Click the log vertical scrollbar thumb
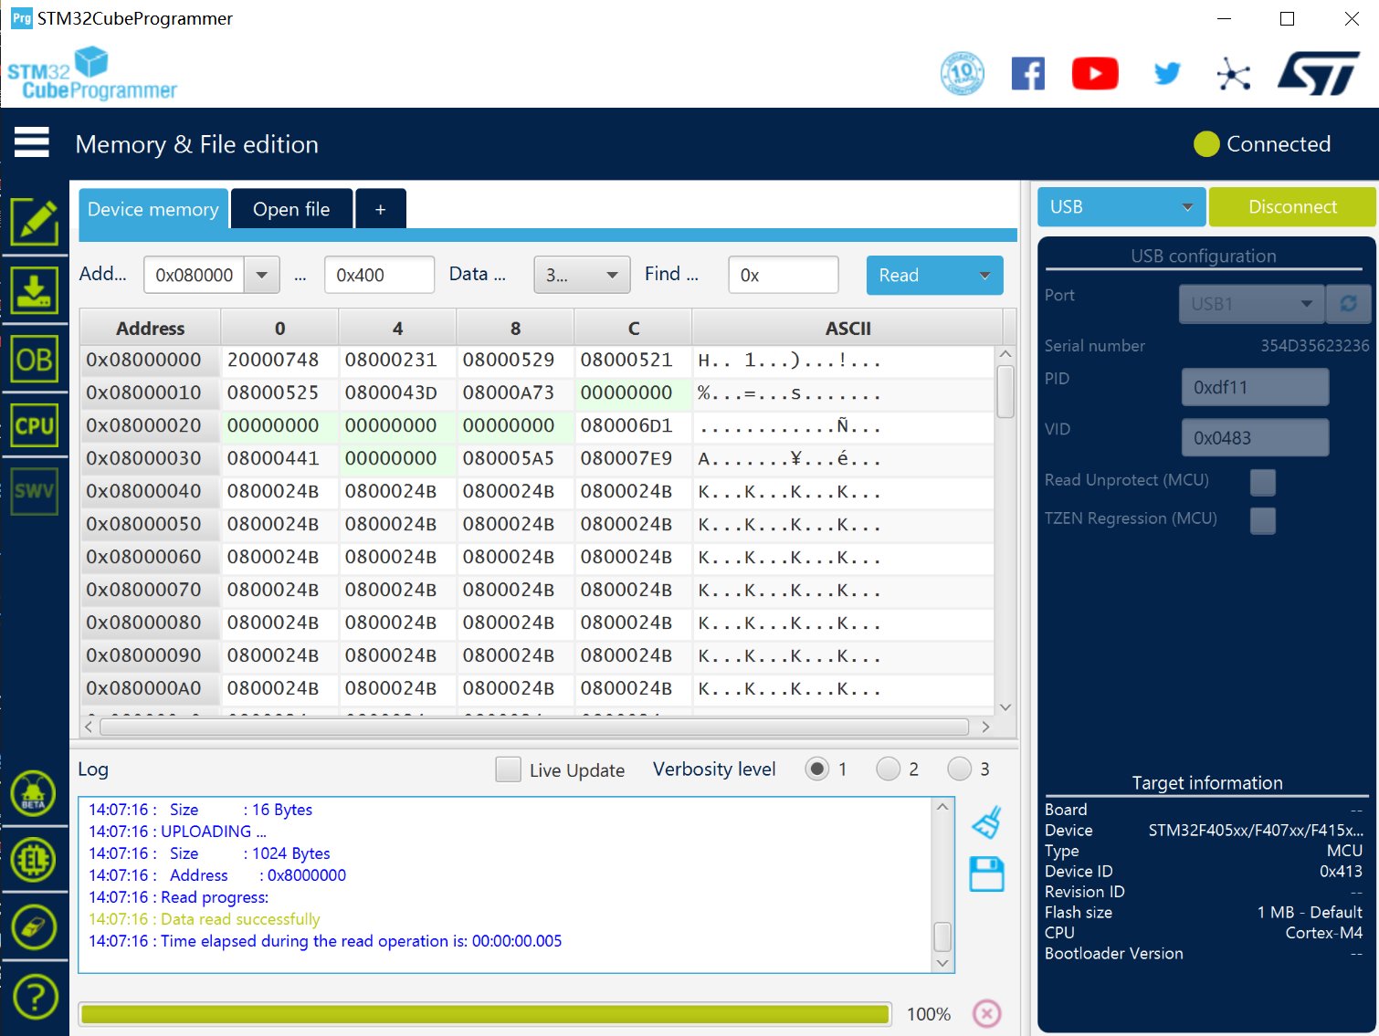1379x1036 pixels. [942, 937]
